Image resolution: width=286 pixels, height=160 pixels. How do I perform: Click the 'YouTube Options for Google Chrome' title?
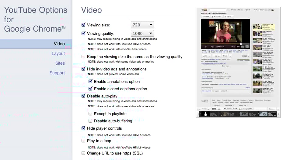click(x=36, y=19)
